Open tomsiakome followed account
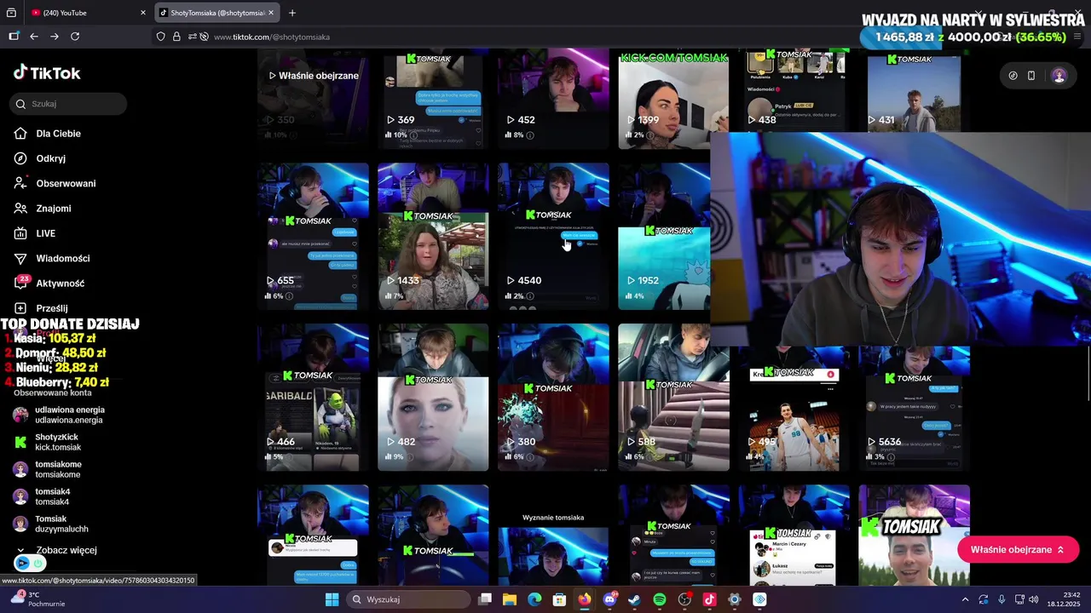Image resolution: width=1091 pixels, height=613 pixels. tap(48, 469)
